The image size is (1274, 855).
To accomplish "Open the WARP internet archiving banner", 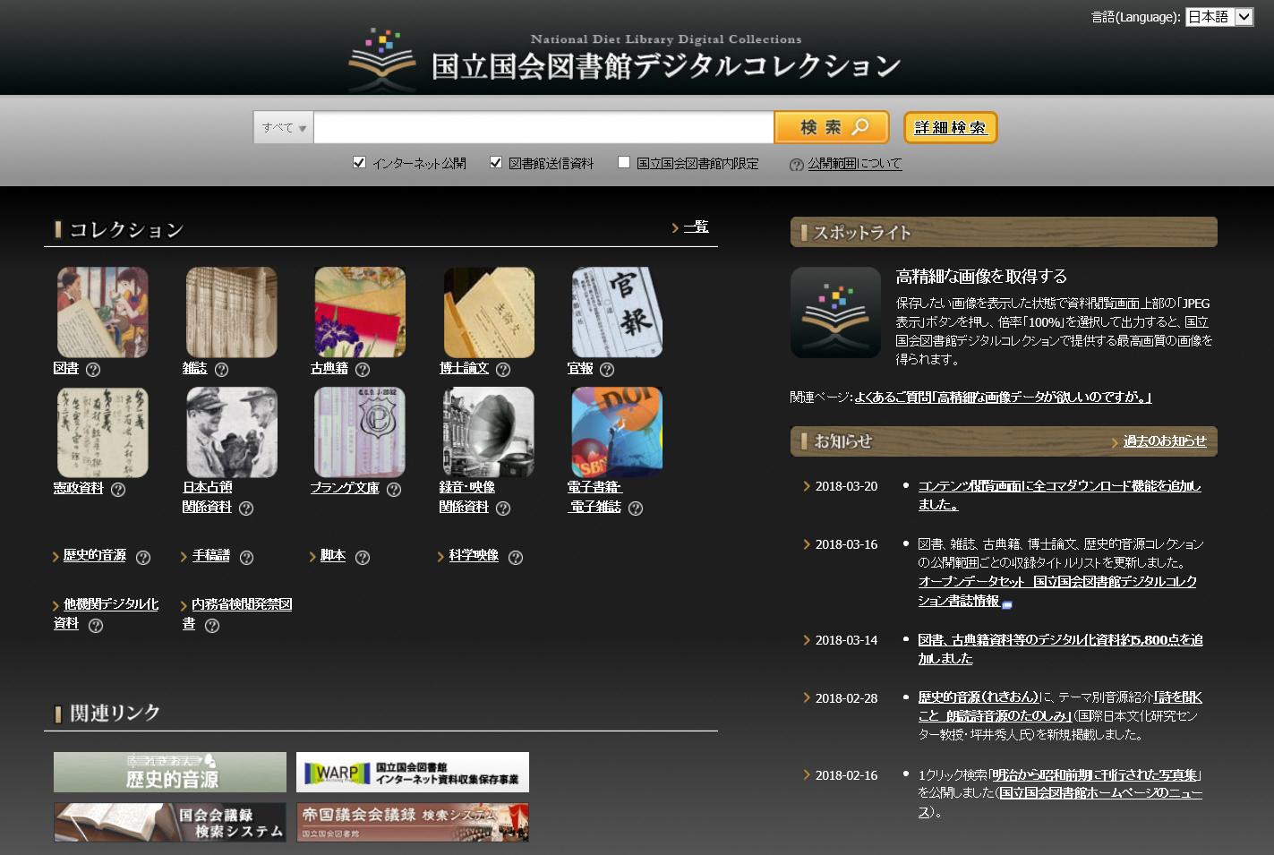I will 413,772.
